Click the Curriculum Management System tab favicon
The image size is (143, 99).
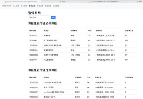click(5, 2)
